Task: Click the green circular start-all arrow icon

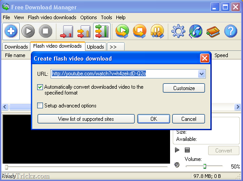Action: pyautogui.click(x=122, y=31)
